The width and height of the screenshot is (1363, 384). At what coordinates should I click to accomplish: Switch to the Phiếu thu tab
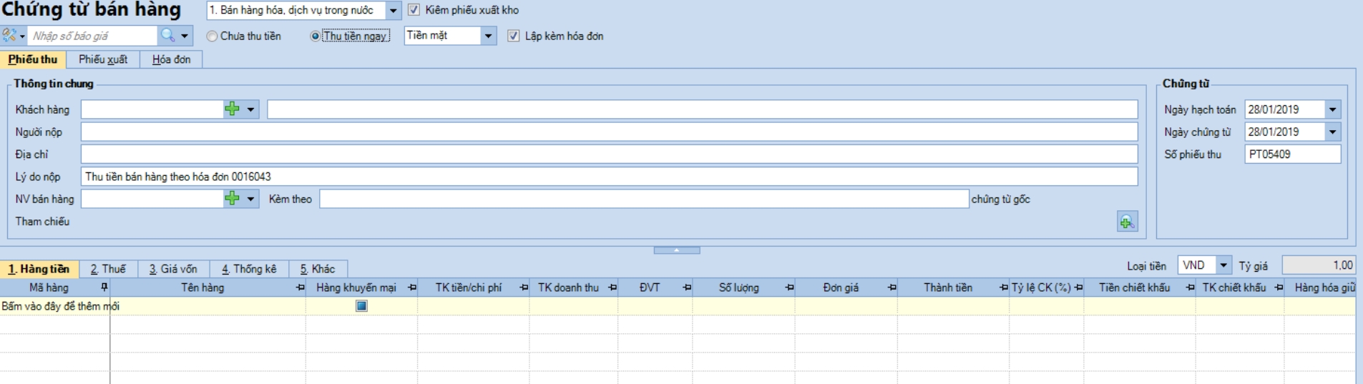(33, 59)
